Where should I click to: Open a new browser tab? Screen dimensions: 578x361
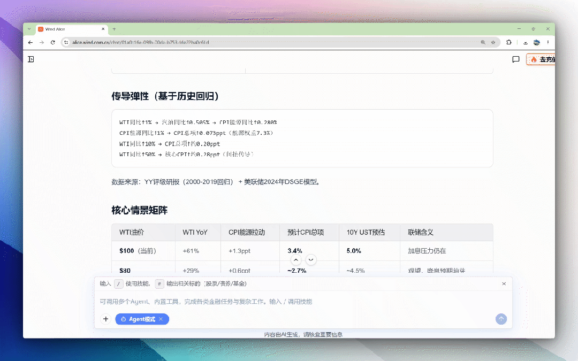(115, 29)
